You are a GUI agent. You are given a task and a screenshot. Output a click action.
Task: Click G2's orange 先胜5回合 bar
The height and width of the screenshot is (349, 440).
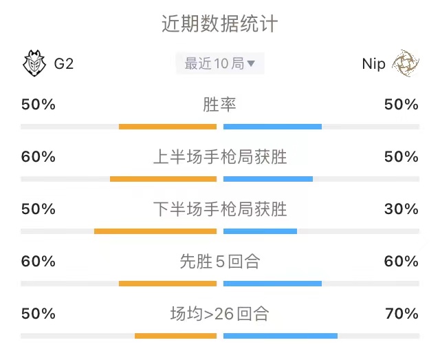pyautogui.click(x=168, y=284)
